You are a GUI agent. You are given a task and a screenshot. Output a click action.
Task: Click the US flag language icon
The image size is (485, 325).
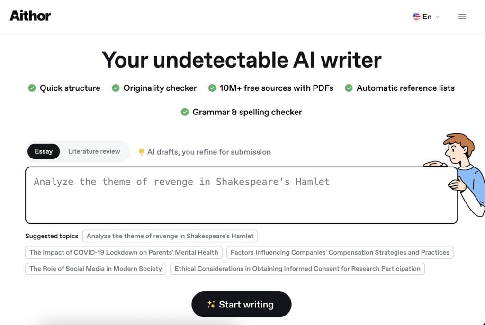point(416,16)
